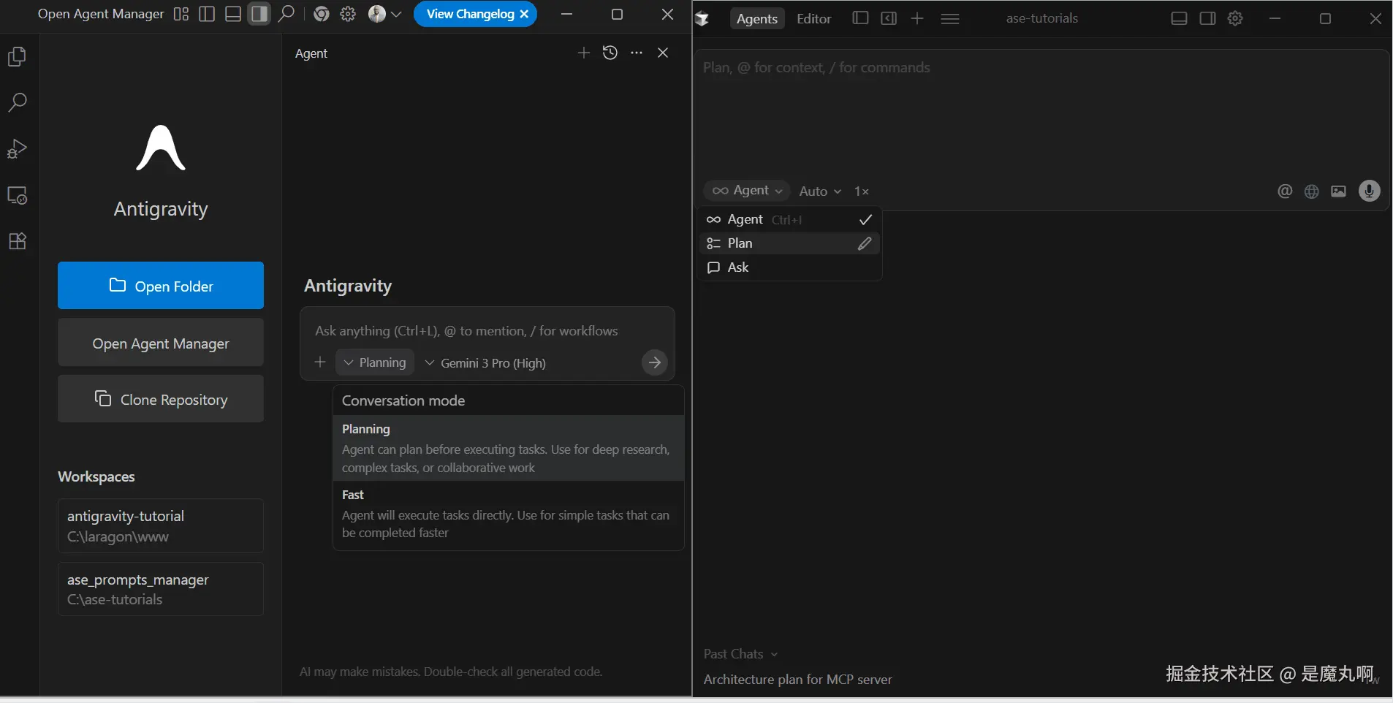The width and height of the screenshot is (1393, 703).
Task: Toggle the primary side bar in Antigravity
Action: click(207, 14)
